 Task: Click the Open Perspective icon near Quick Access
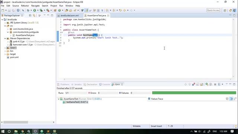225,10
